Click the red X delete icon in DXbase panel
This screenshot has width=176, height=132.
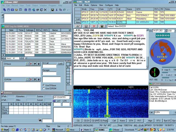click(31, 64)
